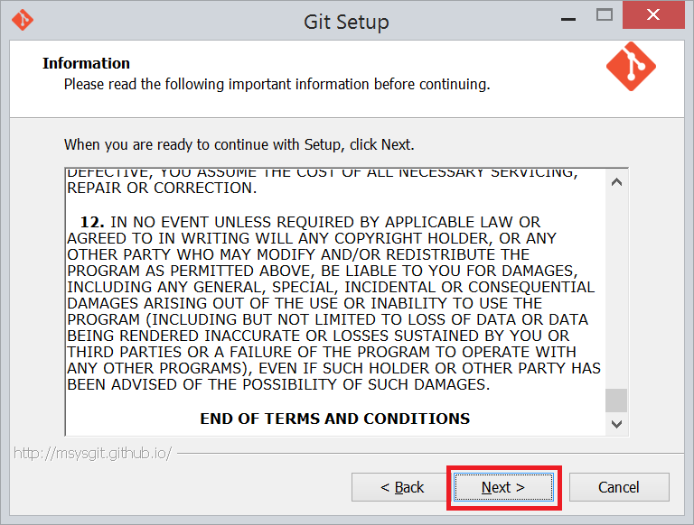This screenshot has width=694, height=525.
Task: Click the empty scrollbar track above the thumb
Action: [617, 289]
